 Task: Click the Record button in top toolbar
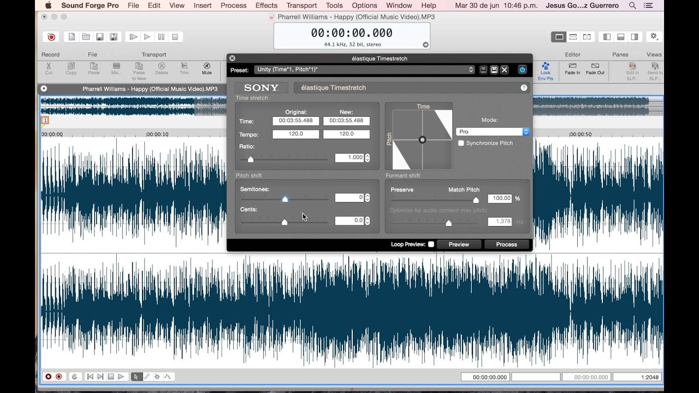click(x=51, y=37)
